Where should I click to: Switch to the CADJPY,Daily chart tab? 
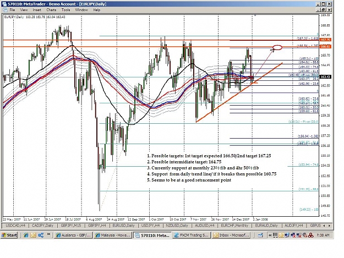42,226
